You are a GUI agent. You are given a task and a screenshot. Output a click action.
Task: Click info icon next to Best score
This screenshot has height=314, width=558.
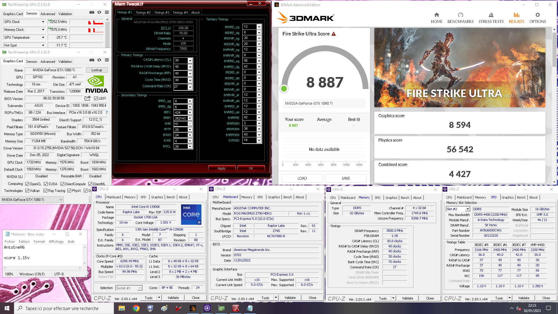pos(358,119)
